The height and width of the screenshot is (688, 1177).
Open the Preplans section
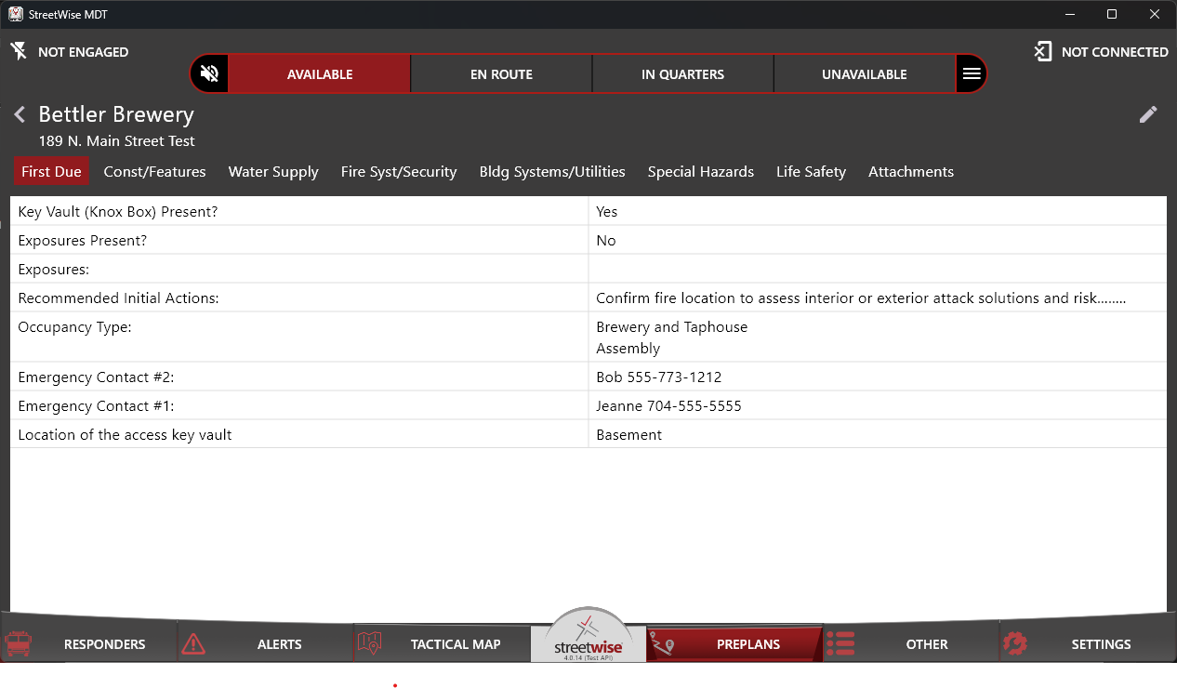734,643
